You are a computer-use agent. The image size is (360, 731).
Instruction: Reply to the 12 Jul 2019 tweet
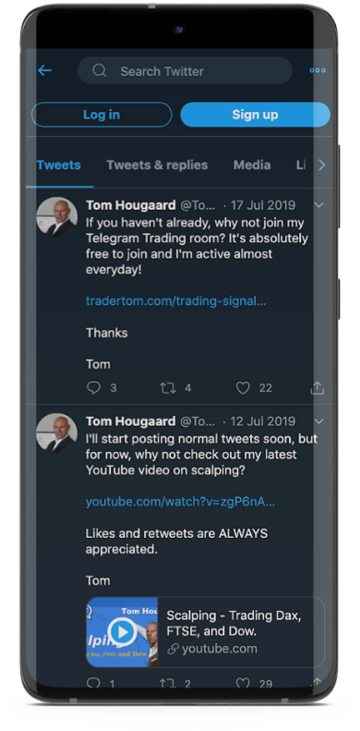pyautogui.click(x=93, y=684)
